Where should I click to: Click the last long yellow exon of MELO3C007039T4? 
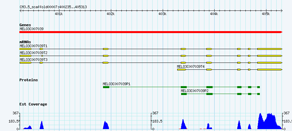pos(270,70)
